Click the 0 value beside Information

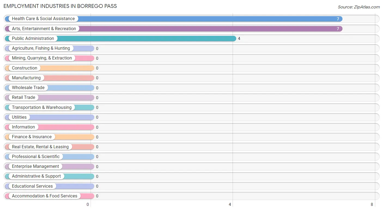coord(97,127)
